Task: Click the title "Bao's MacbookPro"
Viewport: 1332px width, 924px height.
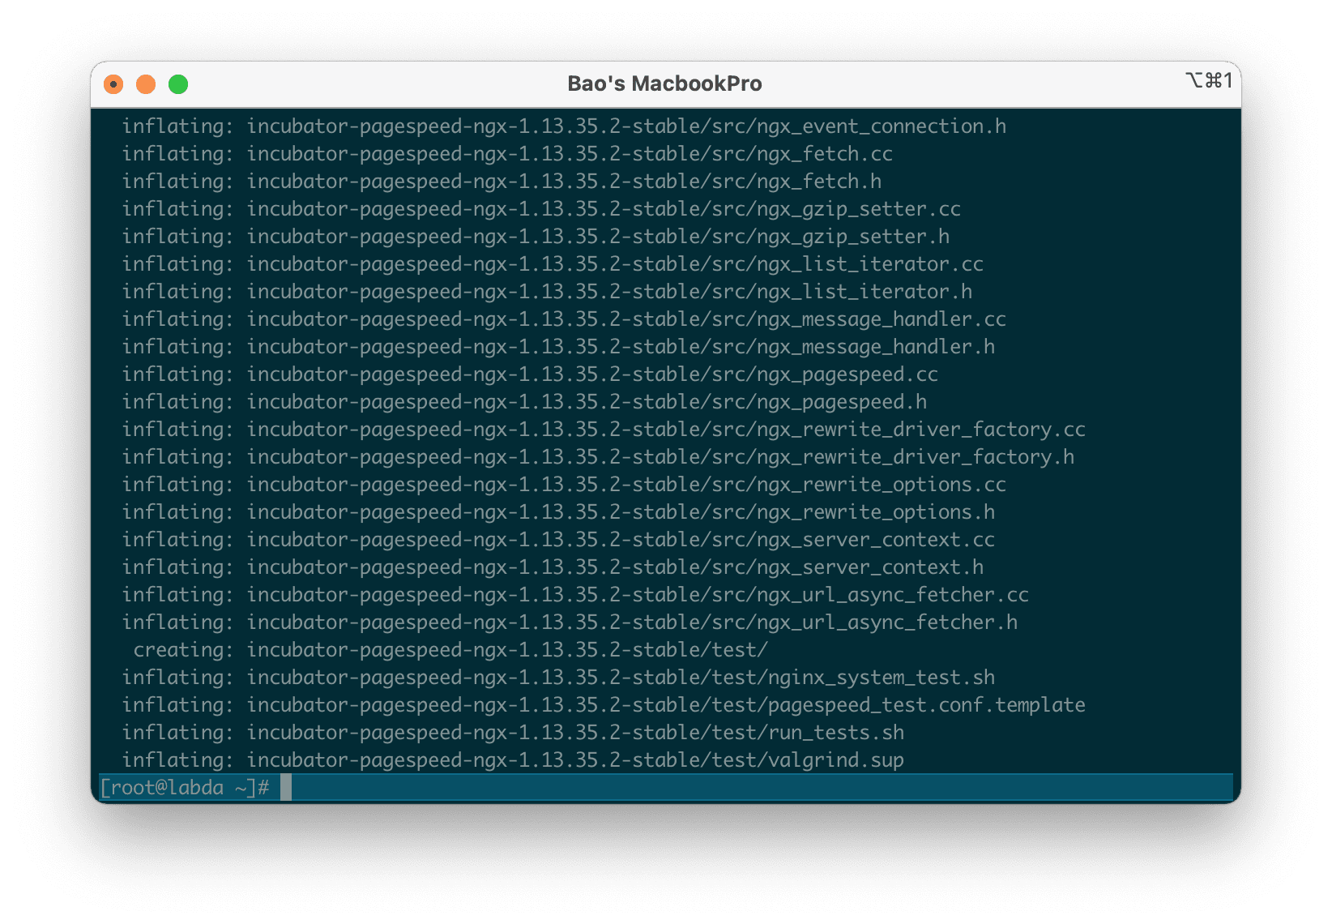Action: point(664,83)
